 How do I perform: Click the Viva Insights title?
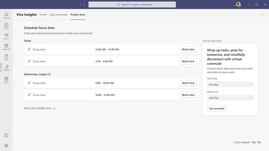click(x=27, y=15)
